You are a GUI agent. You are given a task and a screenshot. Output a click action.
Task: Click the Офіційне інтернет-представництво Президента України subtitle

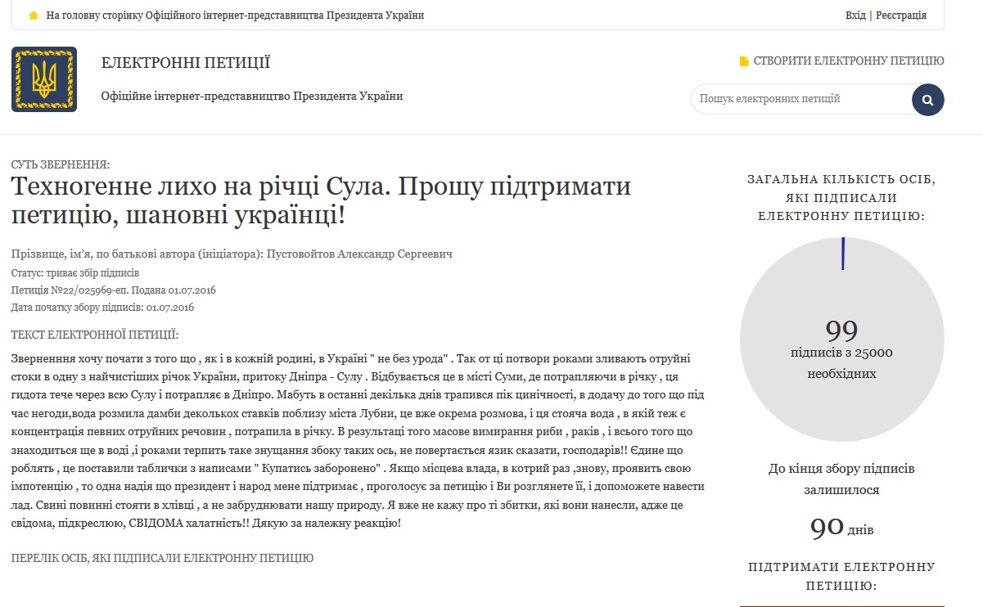tap(251, 97)
